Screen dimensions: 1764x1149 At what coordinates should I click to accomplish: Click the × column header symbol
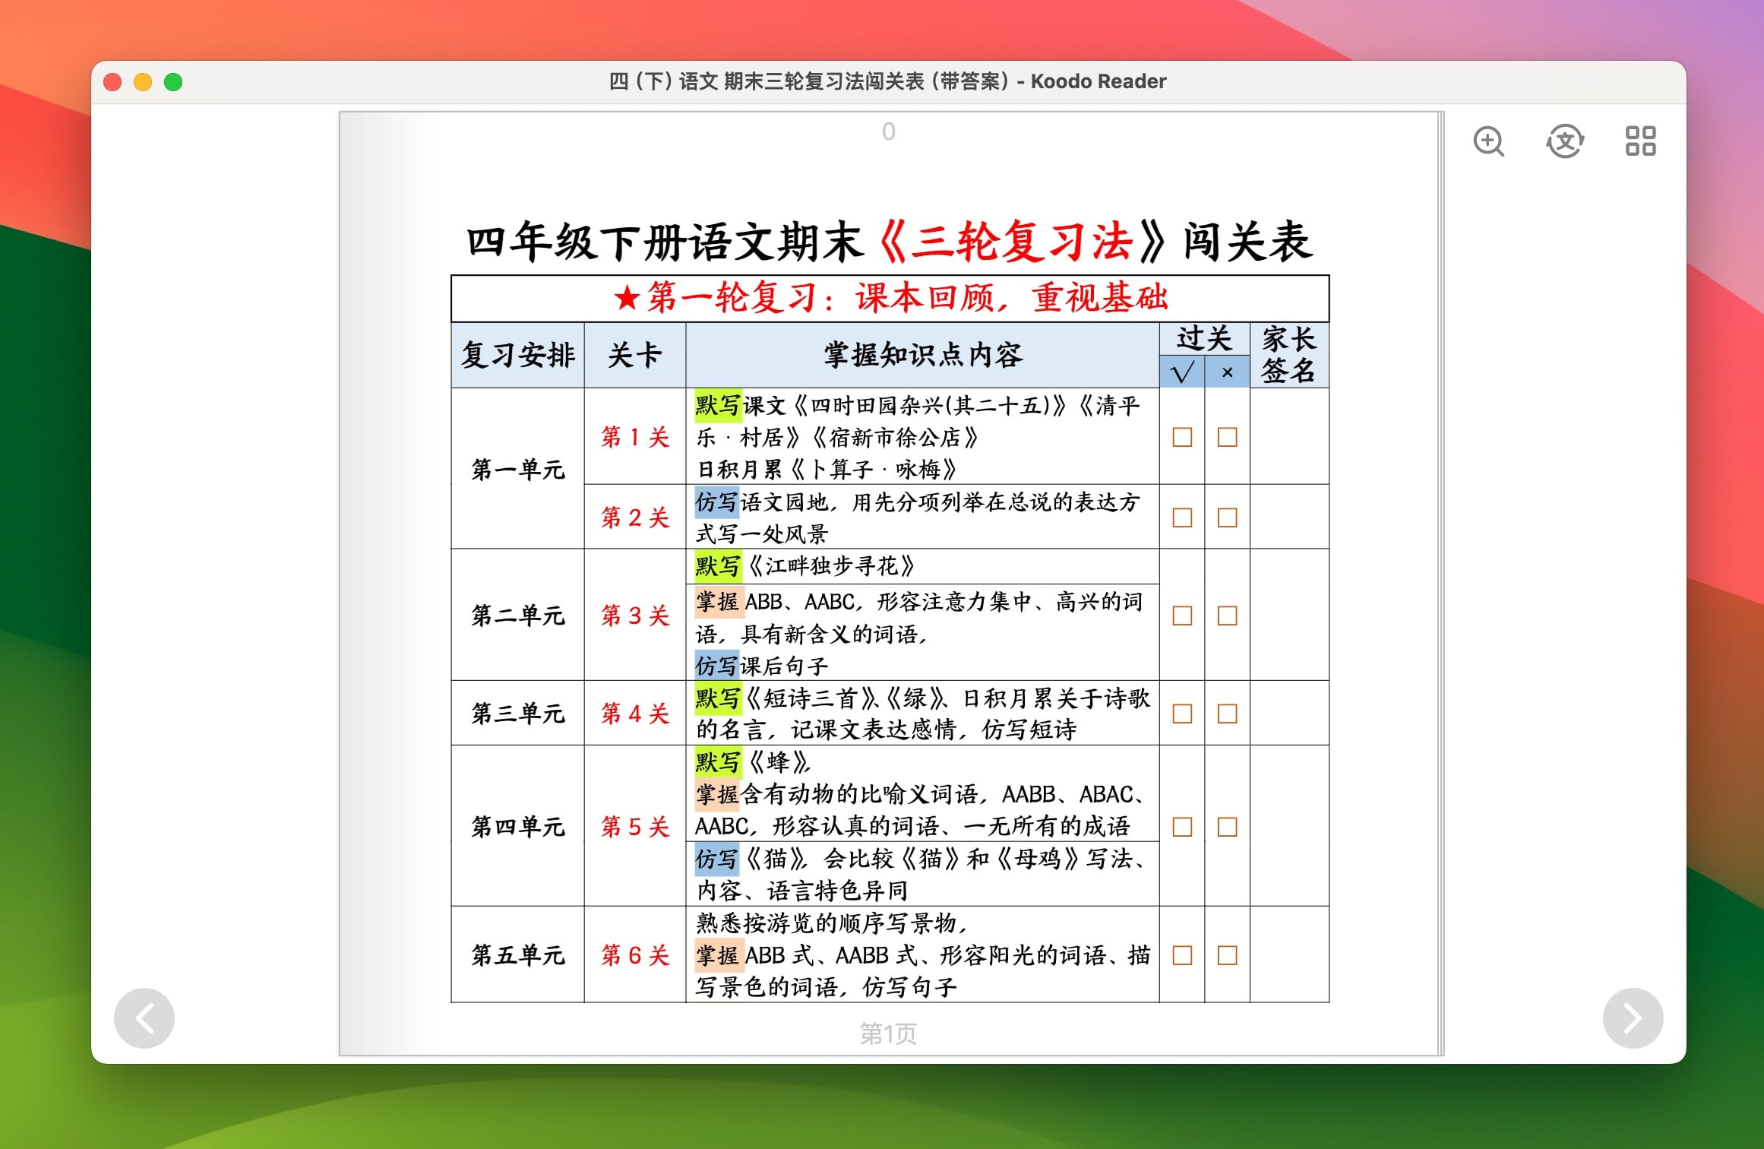[1227, 372]
